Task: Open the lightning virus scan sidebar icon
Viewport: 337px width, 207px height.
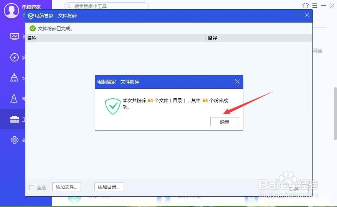Action: click(x=15, y=57)
